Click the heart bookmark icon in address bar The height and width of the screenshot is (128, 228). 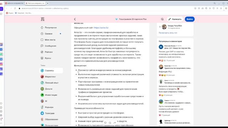(214, 9)
